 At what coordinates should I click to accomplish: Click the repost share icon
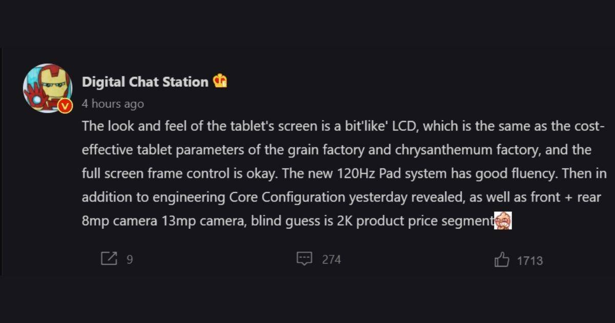[x=109, y=259]
